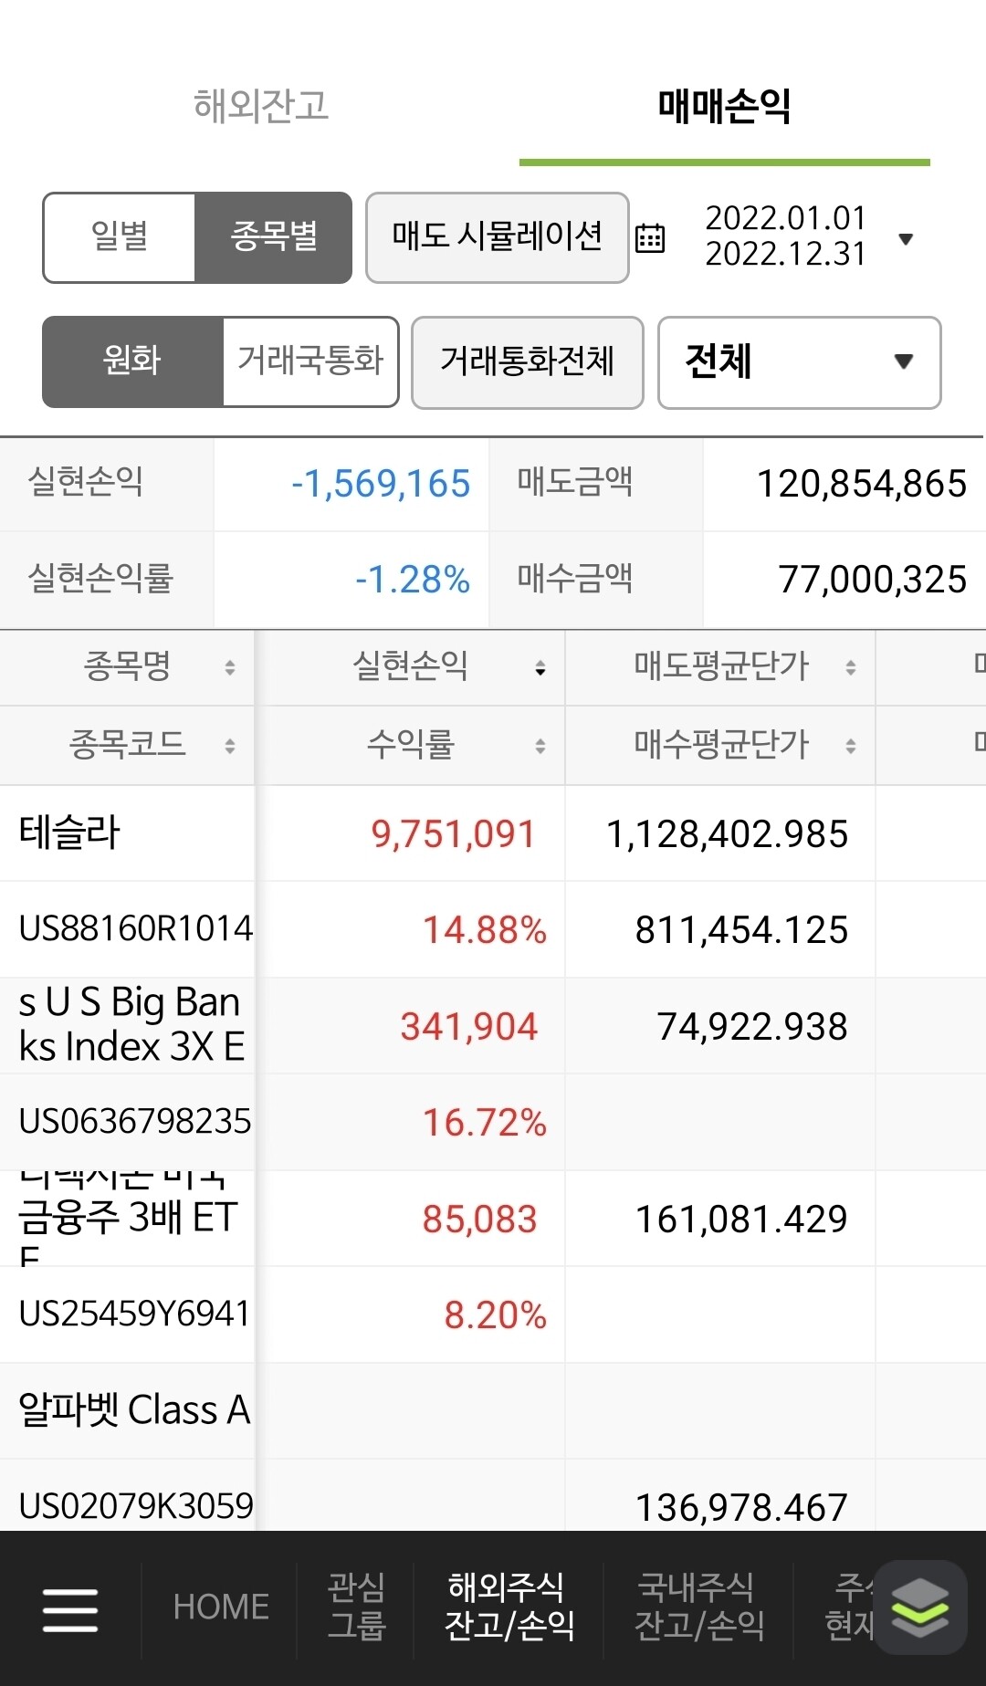
Task: Open the date range dropdown arrow
Action: point(906,239)
